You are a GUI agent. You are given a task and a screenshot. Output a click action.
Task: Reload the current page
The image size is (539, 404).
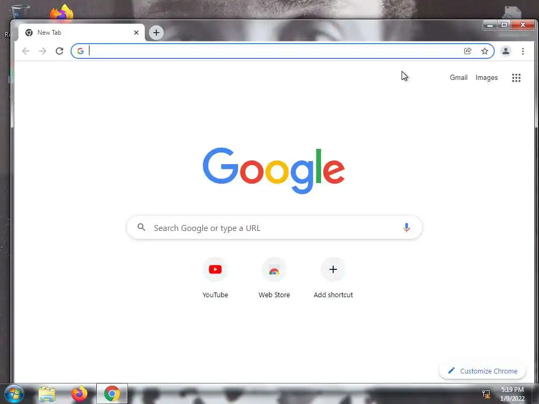(x=59, y=51)
